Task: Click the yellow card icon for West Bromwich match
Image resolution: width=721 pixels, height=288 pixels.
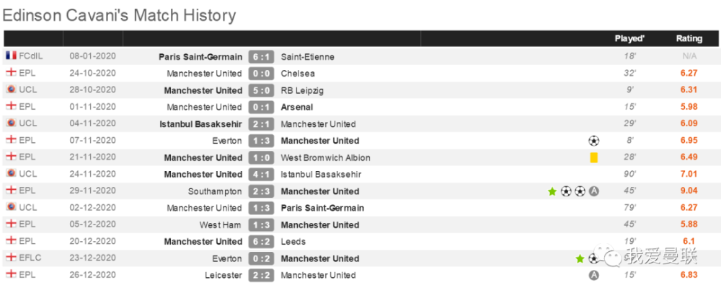Action: tap(593, 157)
